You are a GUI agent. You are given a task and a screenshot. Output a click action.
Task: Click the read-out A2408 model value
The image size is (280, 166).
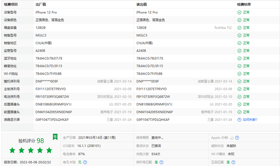[141, 51]
